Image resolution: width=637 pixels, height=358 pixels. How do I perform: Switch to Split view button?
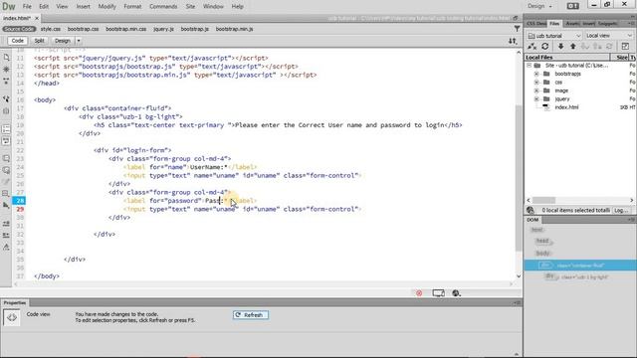[39, 41]
